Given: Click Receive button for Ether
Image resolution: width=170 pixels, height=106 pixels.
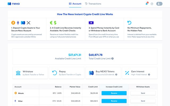Looking at the screenshot, I should click(x=114, y=101).
